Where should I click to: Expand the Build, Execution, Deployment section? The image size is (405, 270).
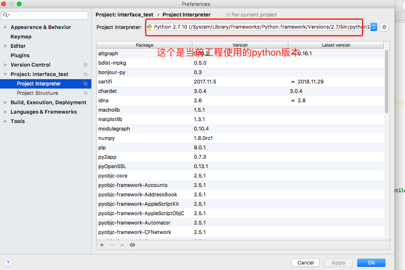click(x=5, y=102)
